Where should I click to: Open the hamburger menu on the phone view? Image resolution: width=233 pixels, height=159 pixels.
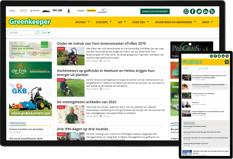pos(227,62)
